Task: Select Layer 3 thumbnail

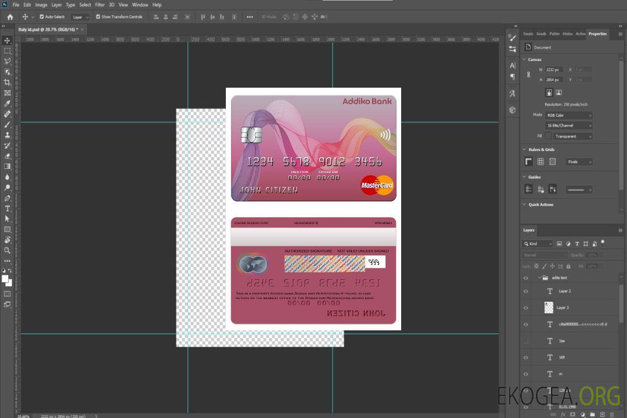Action: point(549,308)
